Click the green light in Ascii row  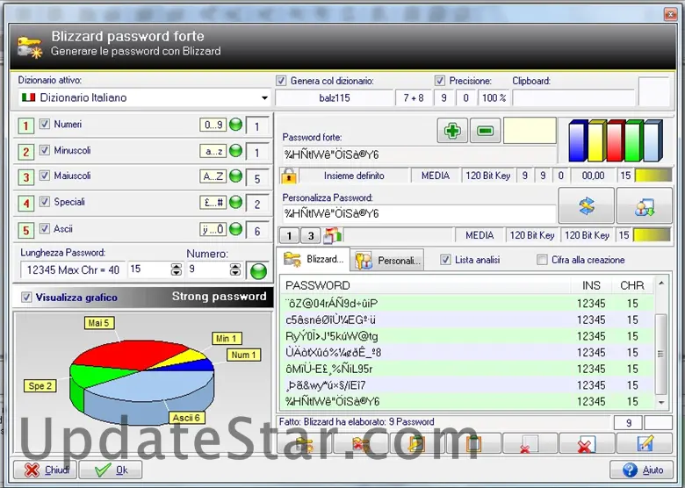pyautogui.click(x=236, y=229)
